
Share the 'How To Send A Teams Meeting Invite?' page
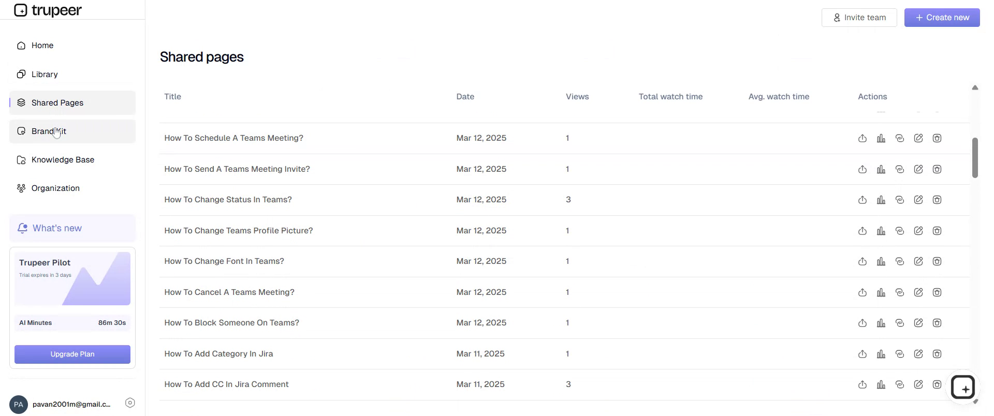point(863,169)
